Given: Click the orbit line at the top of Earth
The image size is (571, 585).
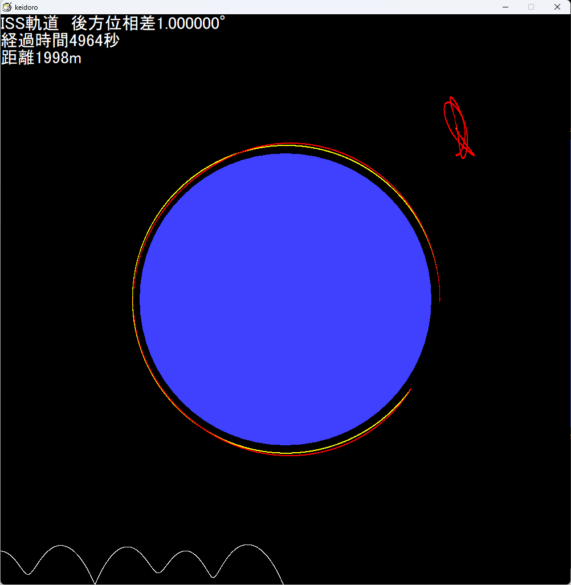Looking at the screenshot, I should click(x=285, y=144).
